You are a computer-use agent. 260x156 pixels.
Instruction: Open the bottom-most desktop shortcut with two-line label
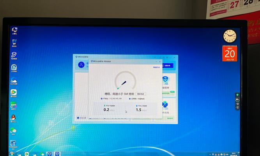click(13, 145)
